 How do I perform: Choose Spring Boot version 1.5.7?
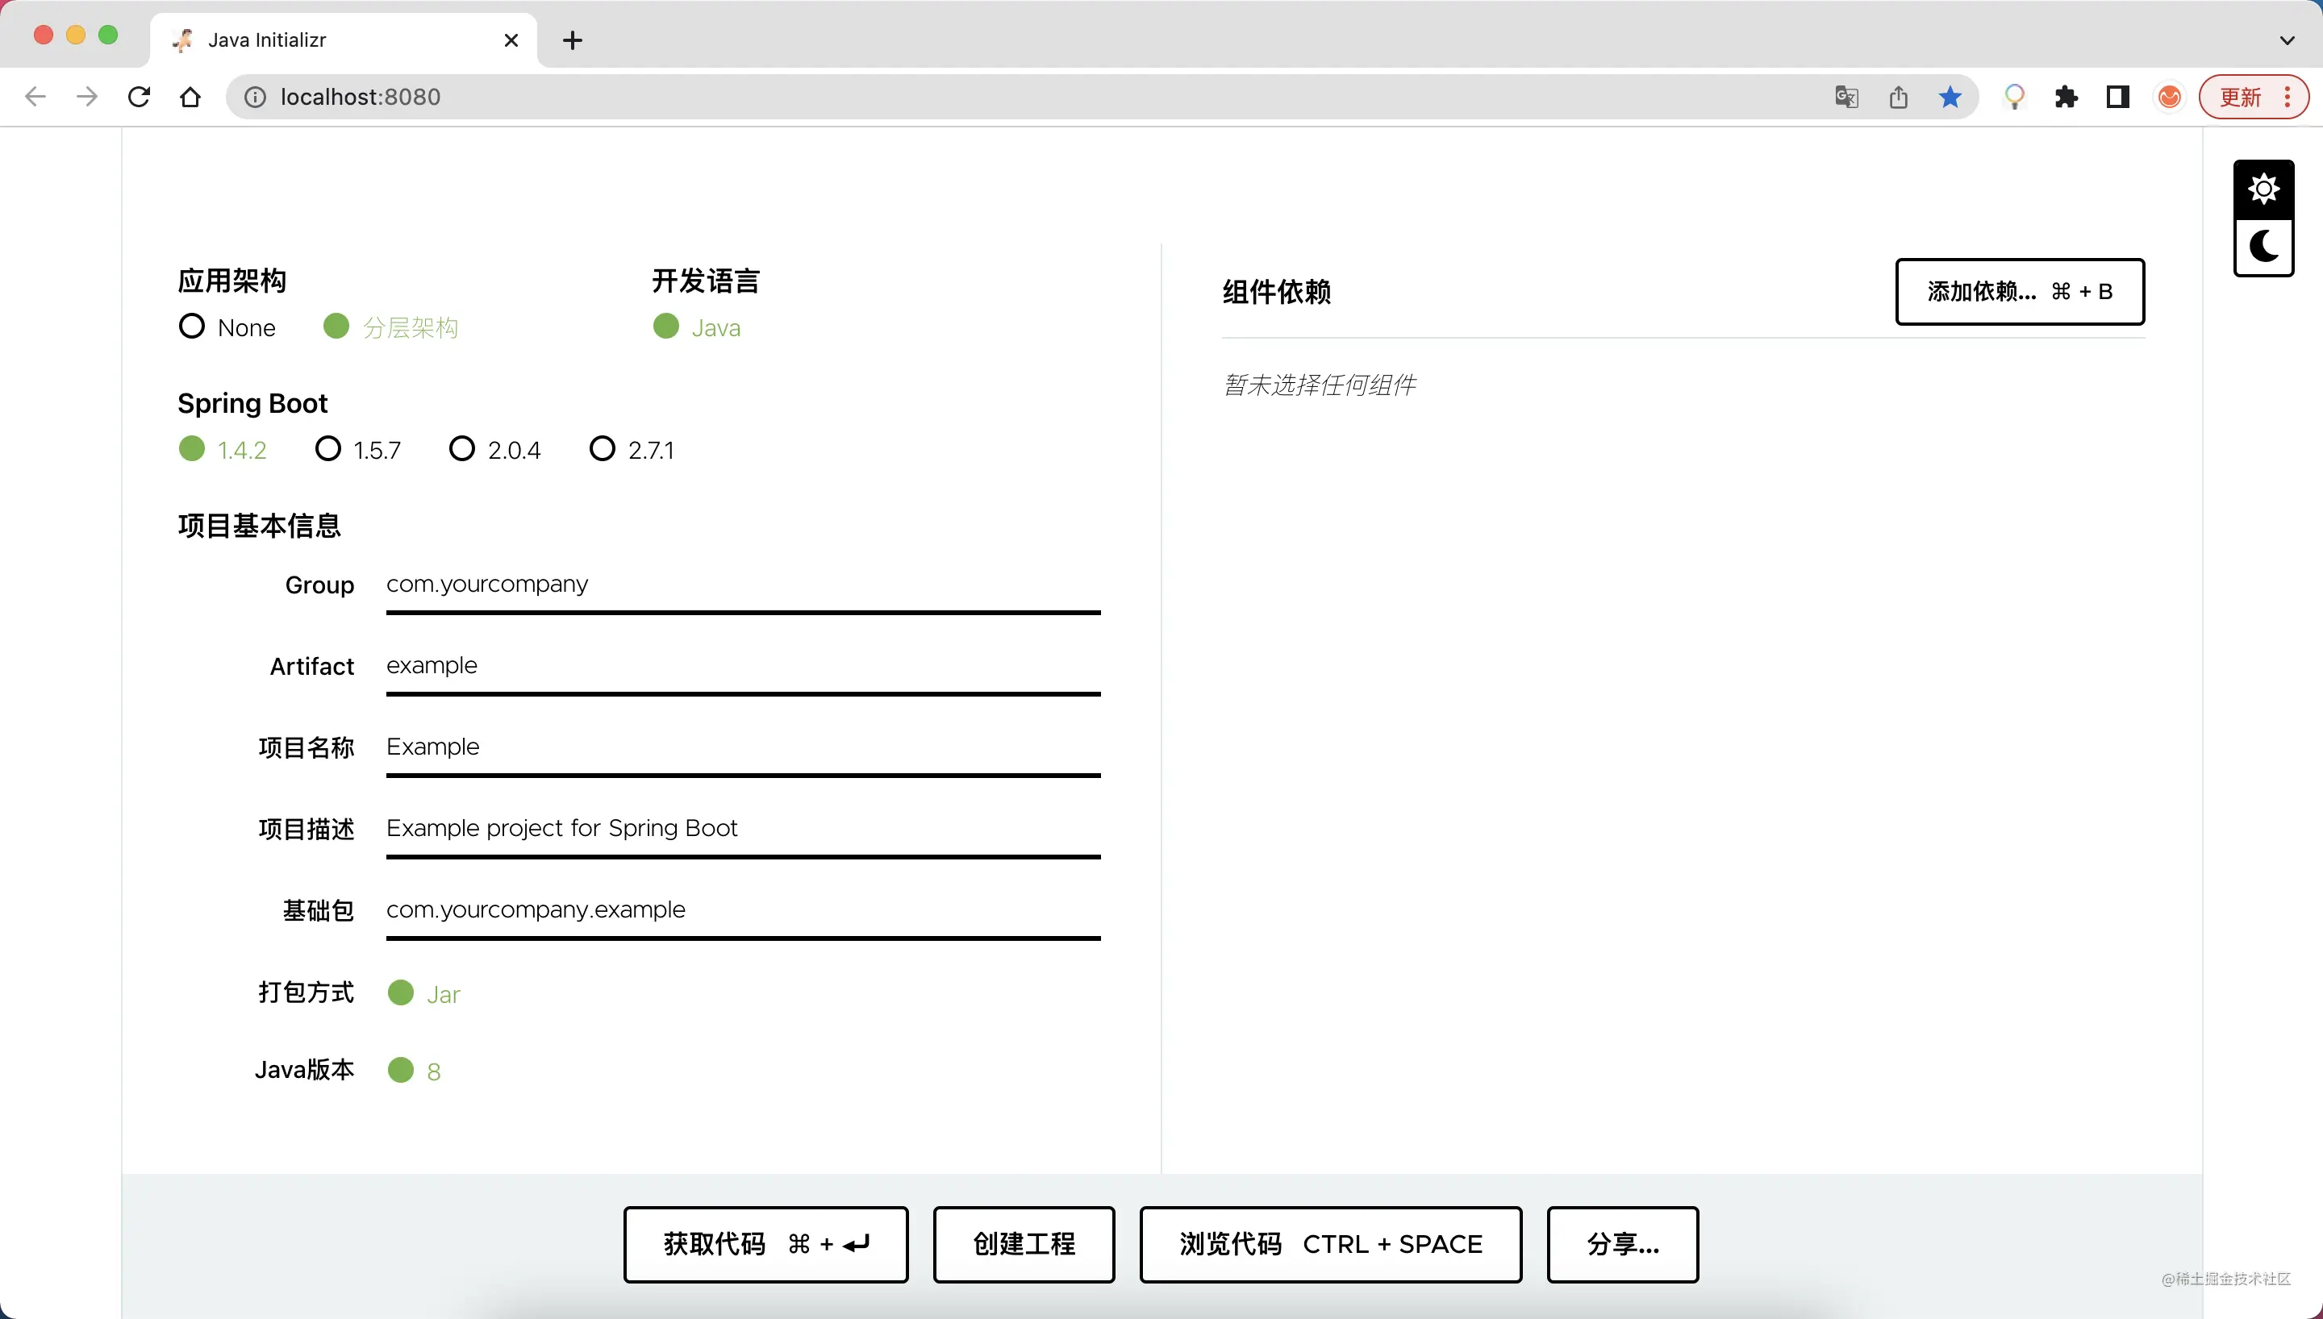358,449
